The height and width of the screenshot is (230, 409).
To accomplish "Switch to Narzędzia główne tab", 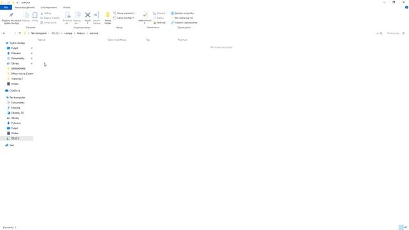I will click(24, 8).
